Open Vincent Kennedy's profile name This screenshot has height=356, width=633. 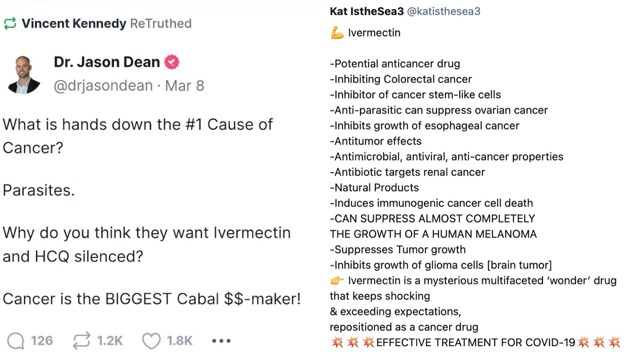click(x=74, y=24)
